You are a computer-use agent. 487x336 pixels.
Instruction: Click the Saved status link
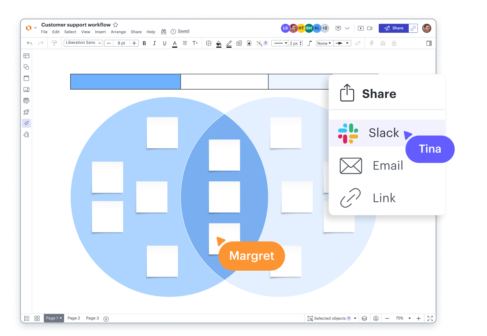[183, 31]
